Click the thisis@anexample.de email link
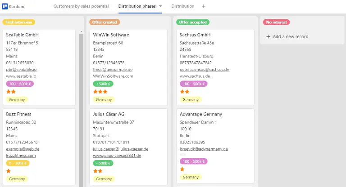The height and width of the screenshot is (187, 346). pyautogui.click(x=113, y=69)
